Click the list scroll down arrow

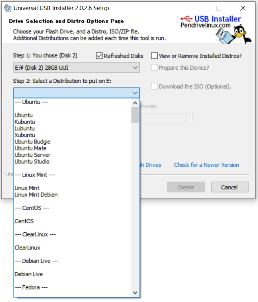click(135, 293)
